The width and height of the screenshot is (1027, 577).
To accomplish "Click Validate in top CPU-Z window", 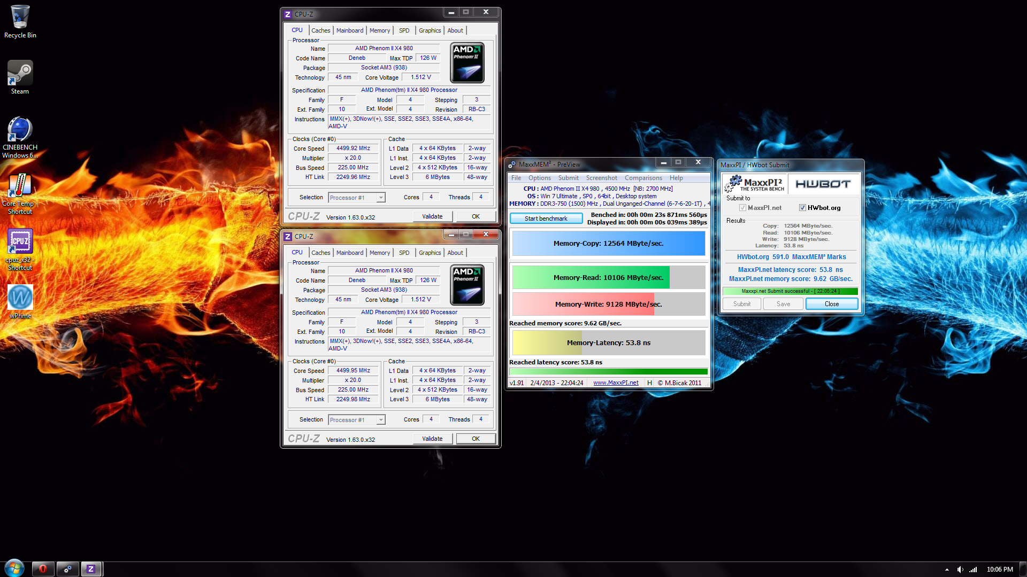I will (432, 216).
